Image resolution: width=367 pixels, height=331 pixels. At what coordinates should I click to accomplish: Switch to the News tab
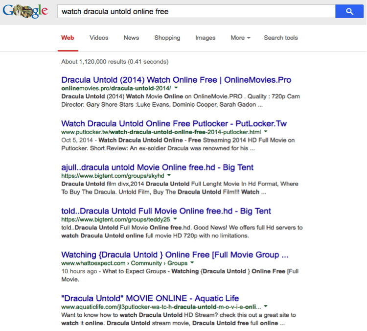click(x=131, y=38)
